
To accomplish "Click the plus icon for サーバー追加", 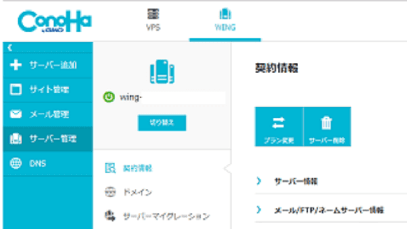I will point(16,65).
